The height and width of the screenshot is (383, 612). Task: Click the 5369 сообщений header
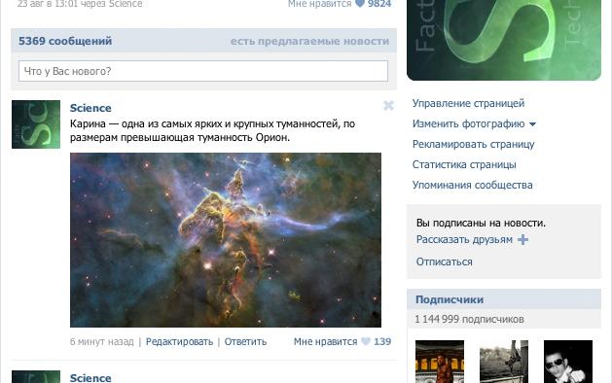point(65,41)
